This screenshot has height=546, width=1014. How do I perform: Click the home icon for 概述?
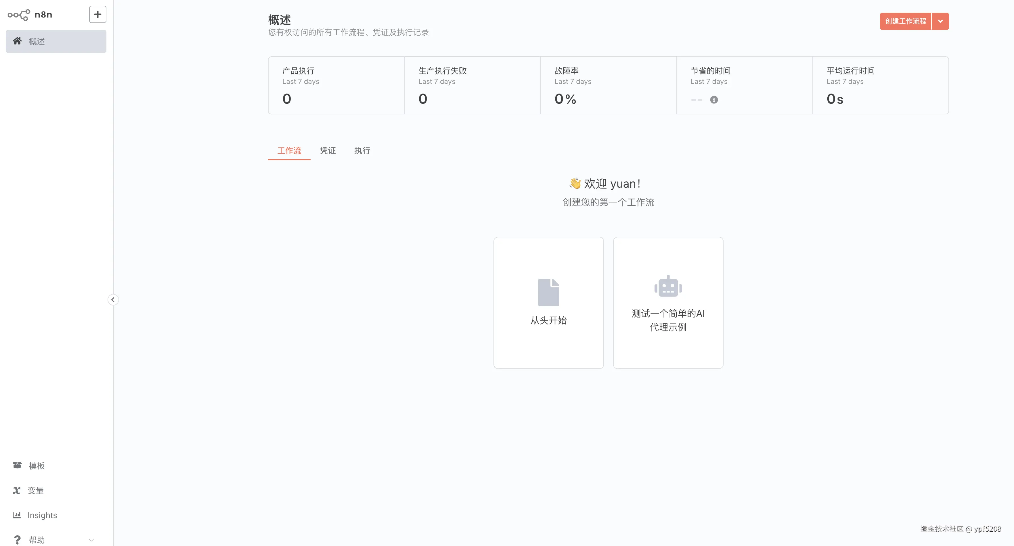click(17, 41)
